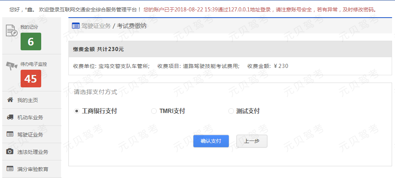Viewport: 395px width, 178px height.
Task: Click the 上一步 button
Action: [252, 141]
